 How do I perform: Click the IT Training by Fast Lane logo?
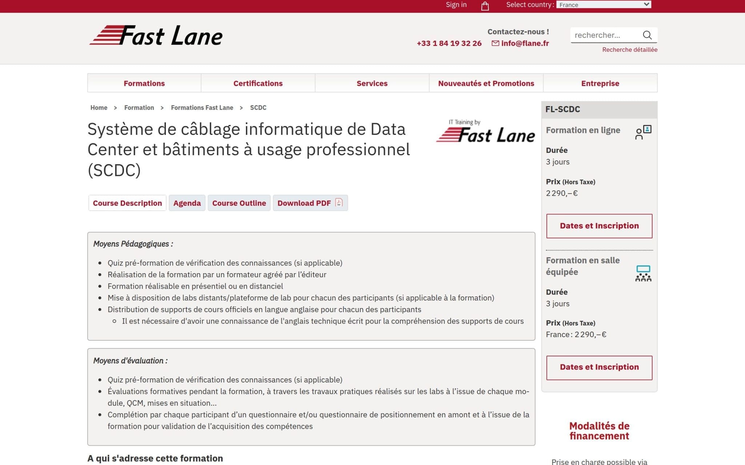coord(485,131)
